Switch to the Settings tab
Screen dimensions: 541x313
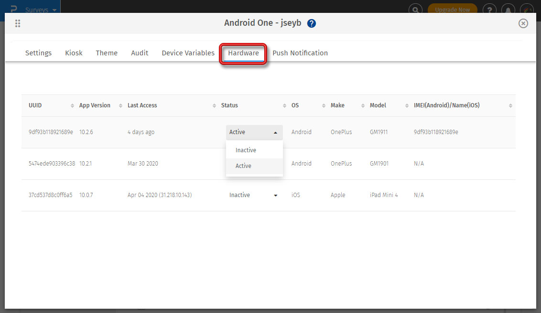point(38,53)
